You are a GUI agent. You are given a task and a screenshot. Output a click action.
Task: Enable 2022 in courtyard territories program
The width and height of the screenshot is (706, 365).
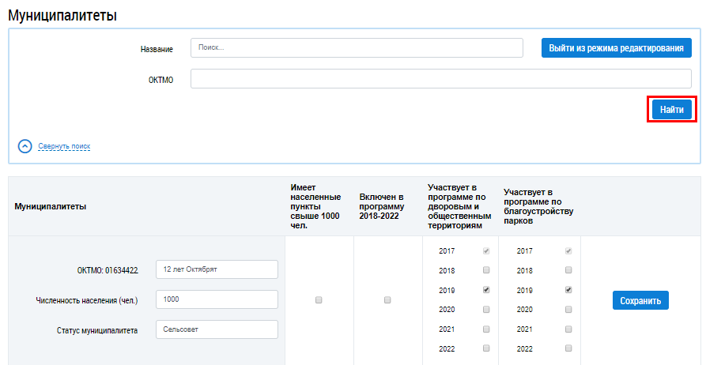pos(486,348)
